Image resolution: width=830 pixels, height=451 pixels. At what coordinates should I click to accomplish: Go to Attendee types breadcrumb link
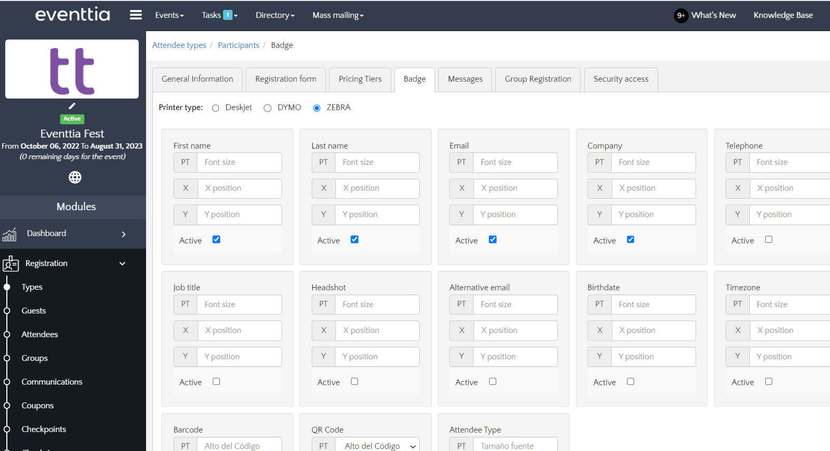[x=179, y=45]
